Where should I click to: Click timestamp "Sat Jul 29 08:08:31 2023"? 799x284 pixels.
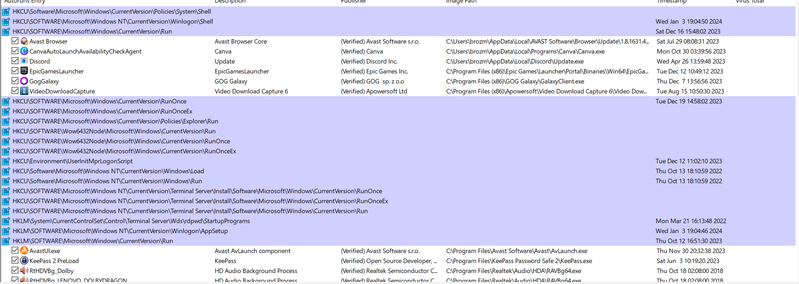[x=688, y=41]
